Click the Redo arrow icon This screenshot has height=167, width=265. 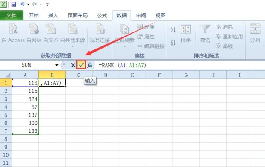(35, 4)
